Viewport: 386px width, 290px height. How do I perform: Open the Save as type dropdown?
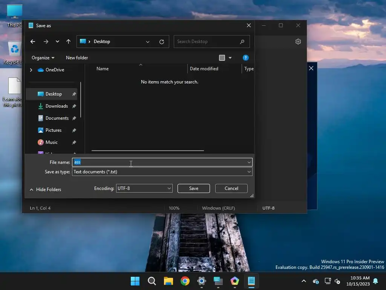tap(162, 172)
